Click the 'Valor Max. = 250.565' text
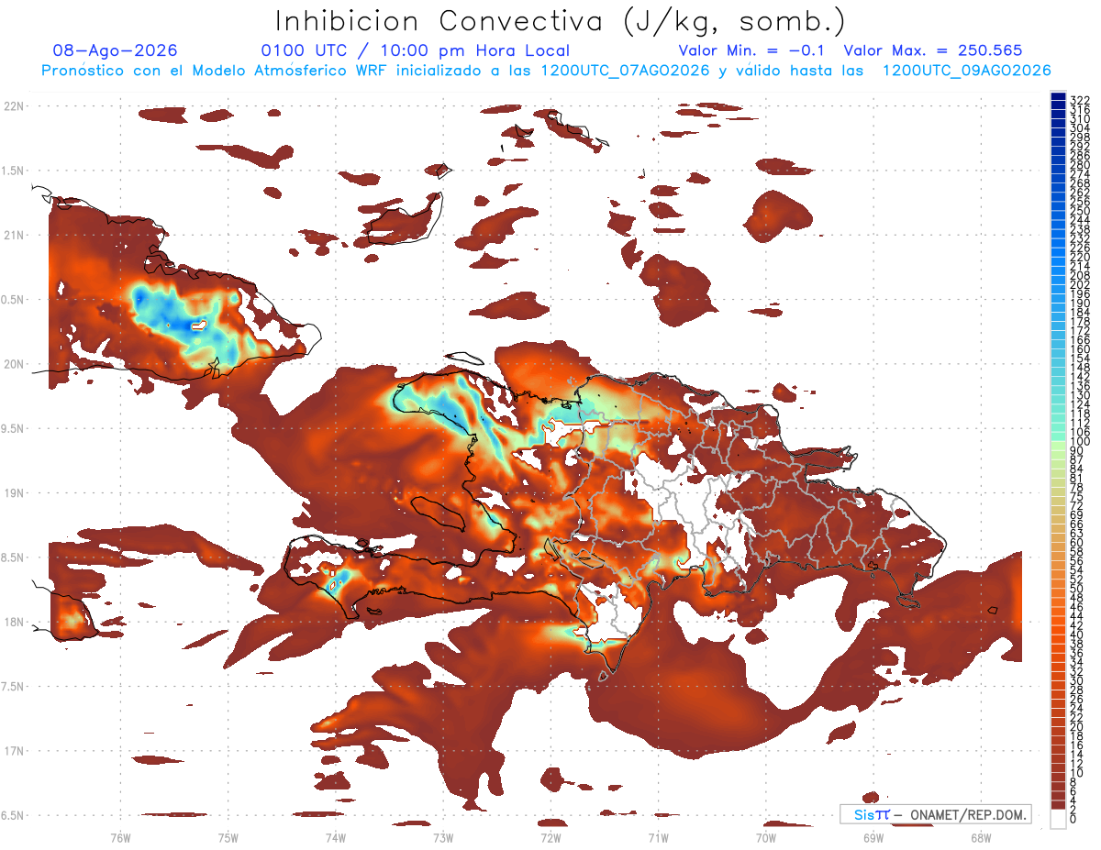Image resolution: width=1101 pixels, height=850 pixels. [933, 50]
